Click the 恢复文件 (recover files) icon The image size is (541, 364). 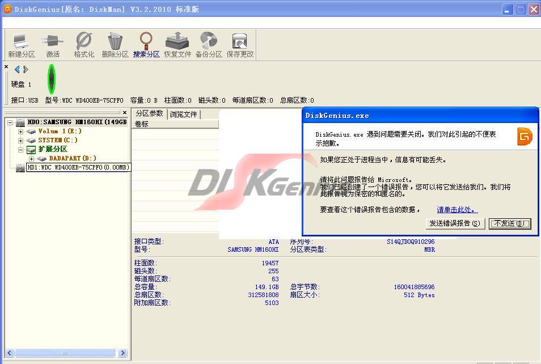[x=177, y=45]
